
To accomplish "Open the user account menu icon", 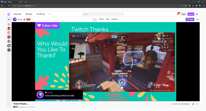I will click(197, 14).
